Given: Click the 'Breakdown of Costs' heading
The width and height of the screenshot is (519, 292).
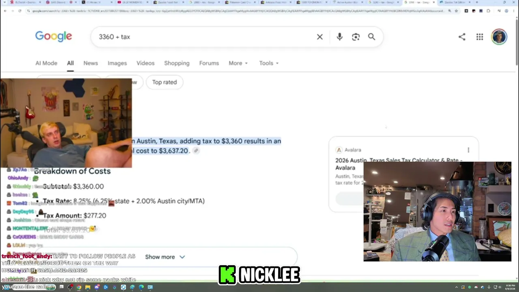Looking at the screenshot, I should pyautogui.click(x=72, y=171).
